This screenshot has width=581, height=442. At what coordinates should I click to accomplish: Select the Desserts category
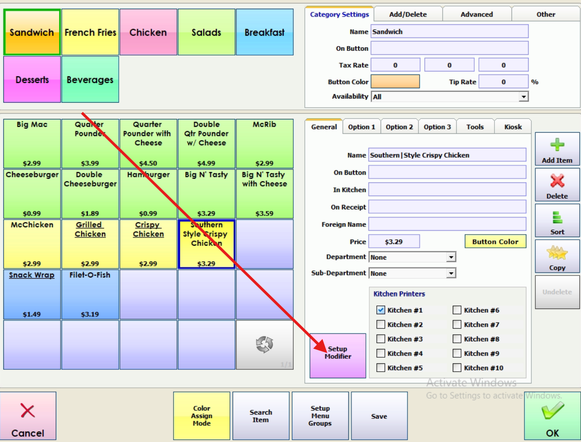[32, 79]
